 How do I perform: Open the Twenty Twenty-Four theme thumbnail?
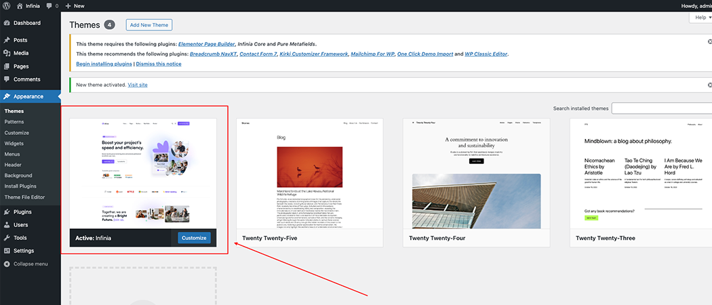476,174
